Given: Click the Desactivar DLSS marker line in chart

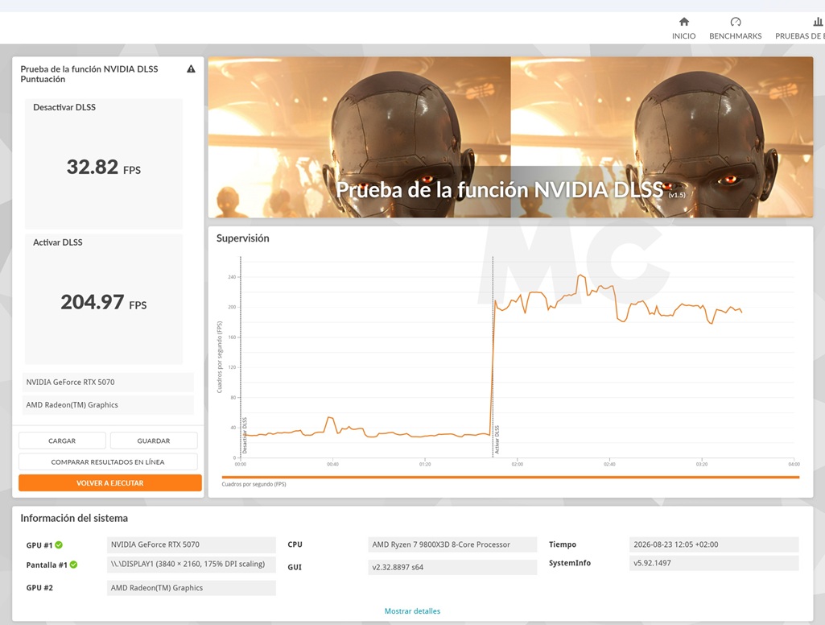Looking at the screenshot, I should [241, 357].
